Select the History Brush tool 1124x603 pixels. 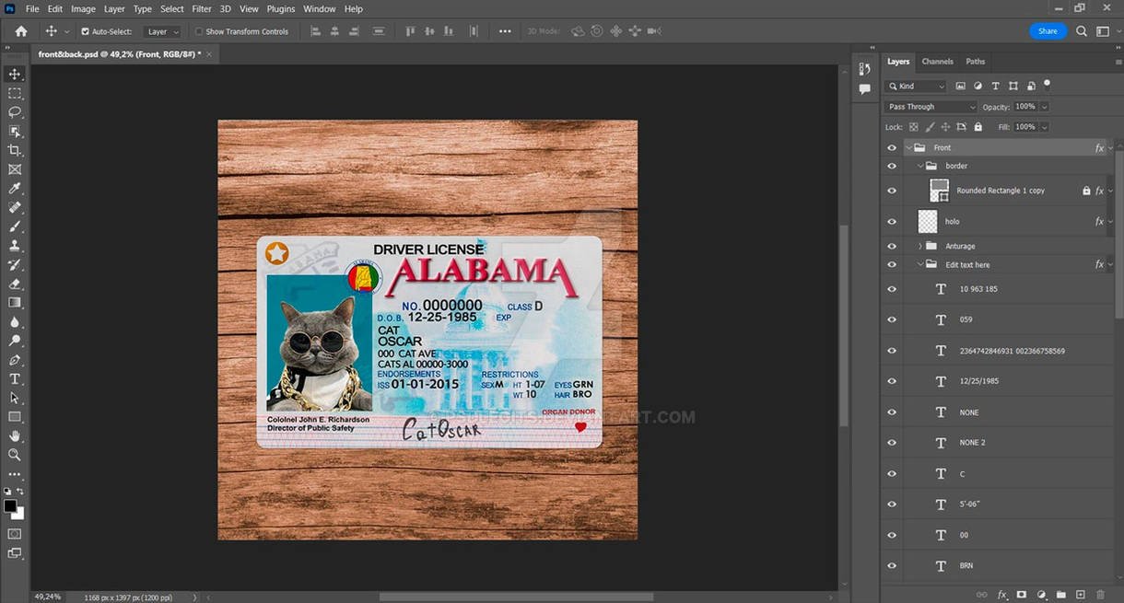tap(15, 264)
